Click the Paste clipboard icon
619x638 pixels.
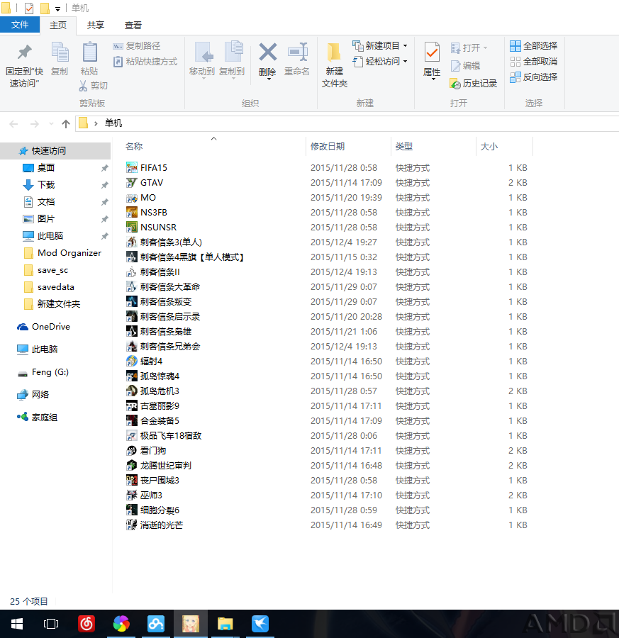(x=89, y=52)
